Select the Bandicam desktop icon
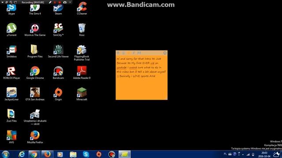 58,73
